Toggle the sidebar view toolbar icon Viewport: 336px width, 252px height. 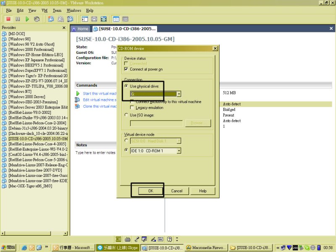[x=85, y=19]
